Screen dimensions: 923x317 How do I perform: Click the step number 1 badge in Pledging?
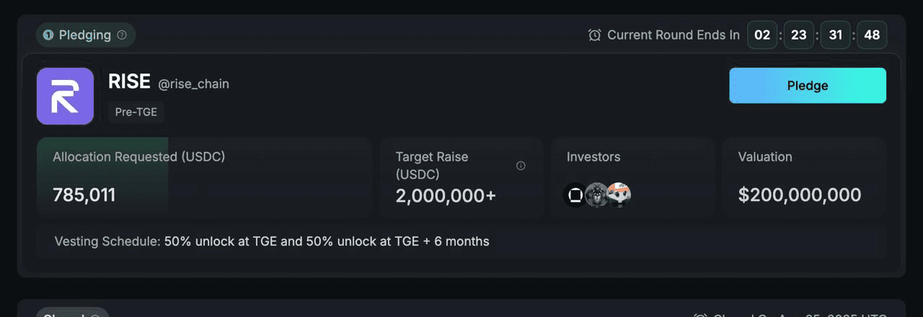[x=48, y=35]
